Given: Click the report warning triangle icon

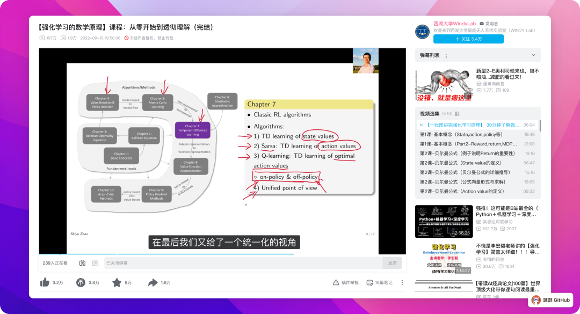Looking at the screenshot, I should coord(336,282).
